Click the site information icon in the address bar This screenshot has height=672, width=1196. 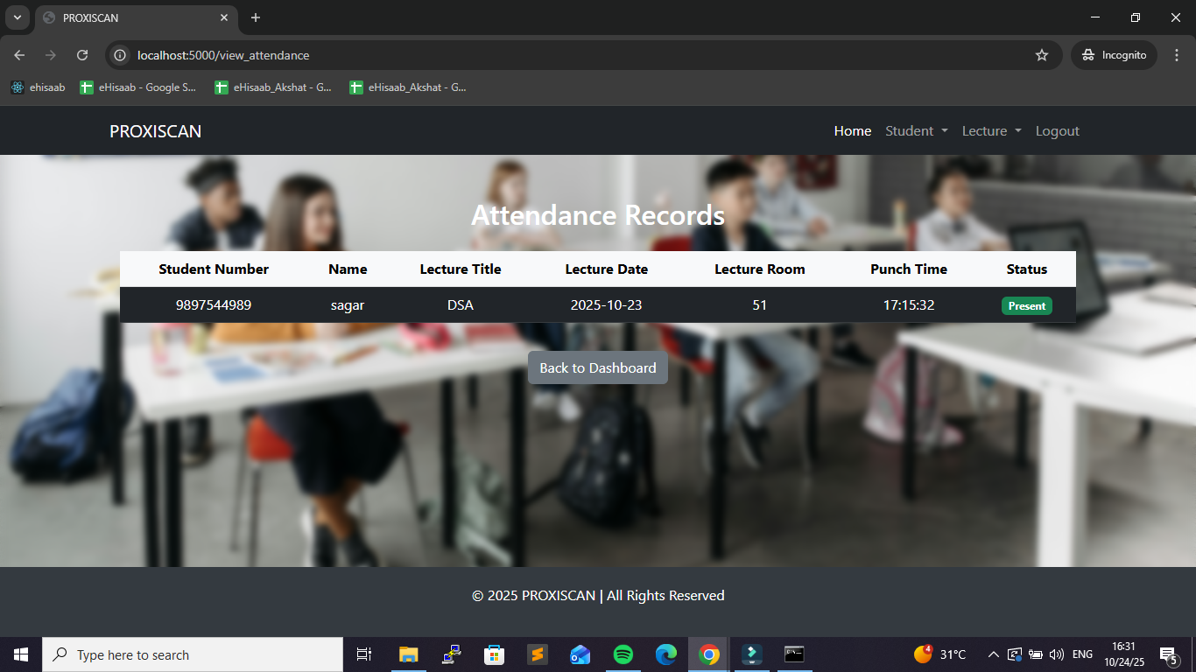121,55
